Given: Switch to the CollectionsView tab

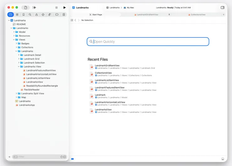Looking at the screenshot, I should [x=197, y=14].
